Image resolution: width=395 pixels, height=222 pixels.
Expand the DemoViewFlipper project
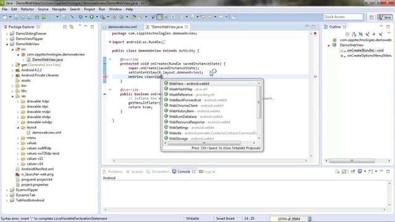point(7,39)
